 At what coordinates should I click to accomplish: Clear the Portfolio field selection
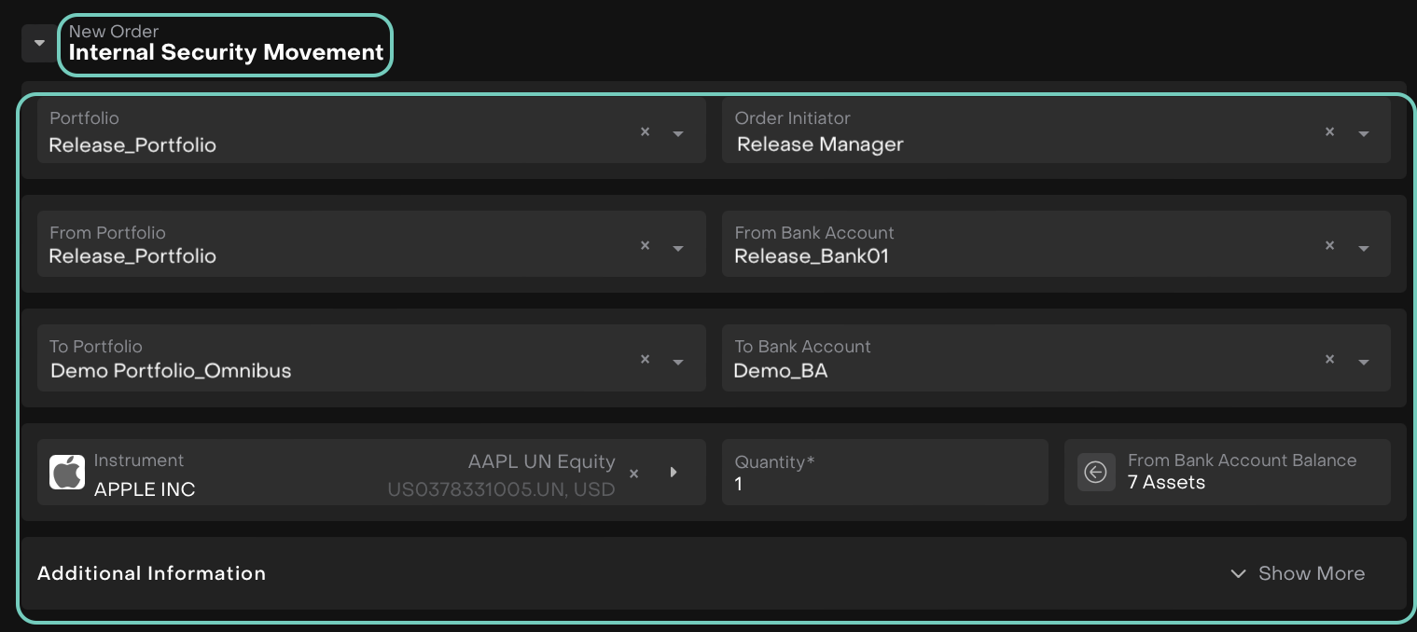(645, 132)
